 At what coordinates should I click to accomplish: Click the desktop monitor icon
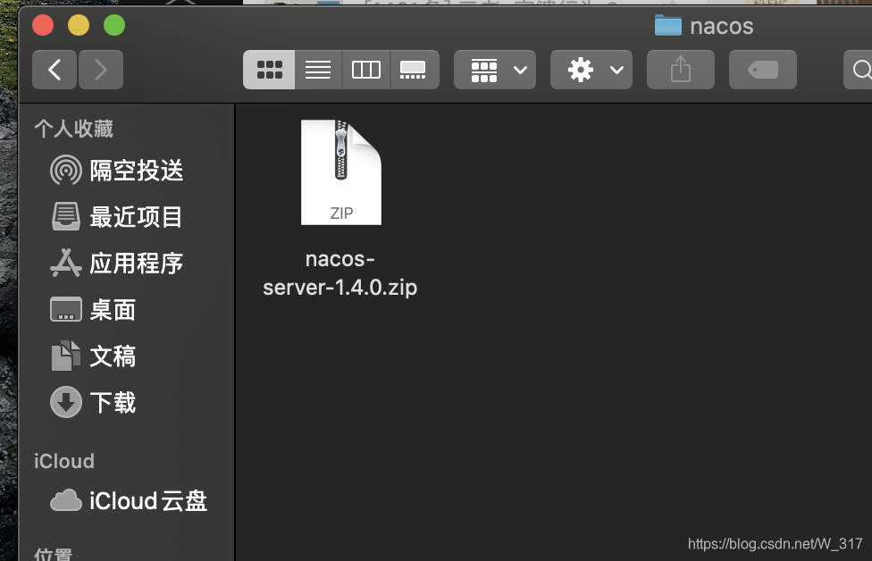point(65,310)
